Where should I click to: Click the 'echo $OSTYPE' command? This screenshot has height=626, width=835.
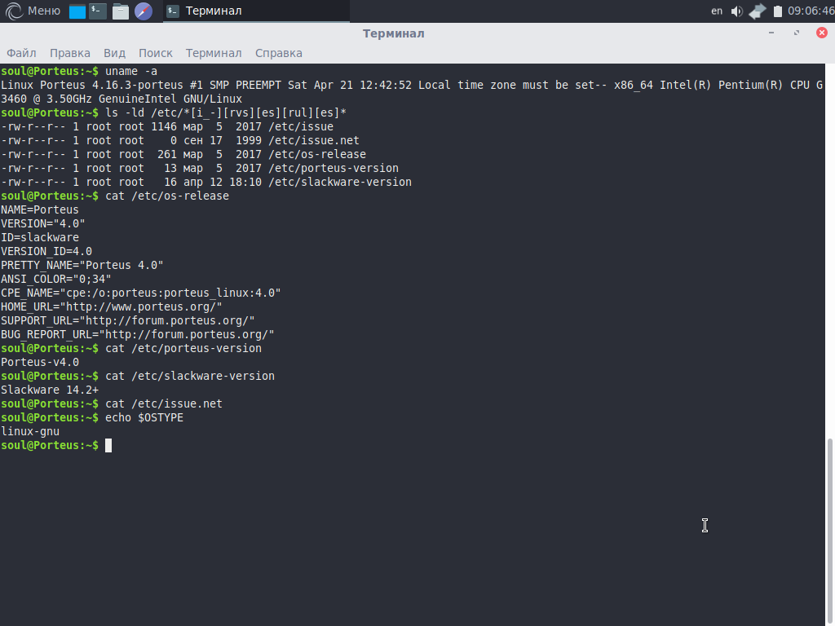click(x=144, y=417)
